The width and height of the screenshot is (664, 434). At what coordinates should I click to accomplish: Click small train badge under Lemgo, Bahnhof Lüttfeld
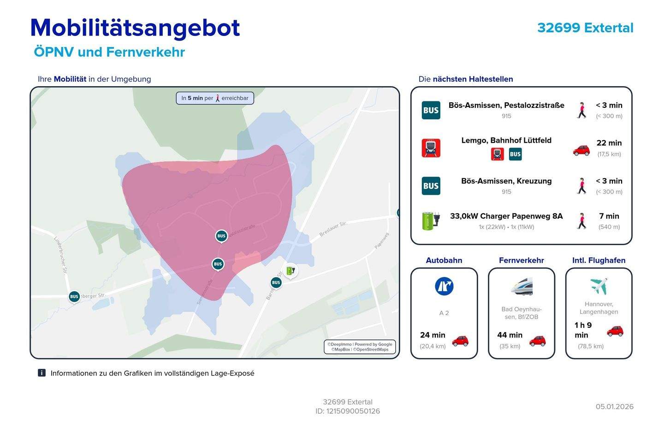[498, 154]
